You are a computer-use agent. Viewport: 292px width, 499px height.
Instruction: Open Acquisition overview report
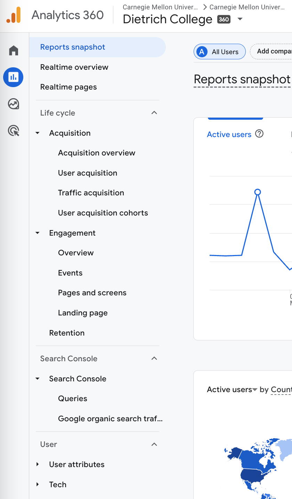97,153
